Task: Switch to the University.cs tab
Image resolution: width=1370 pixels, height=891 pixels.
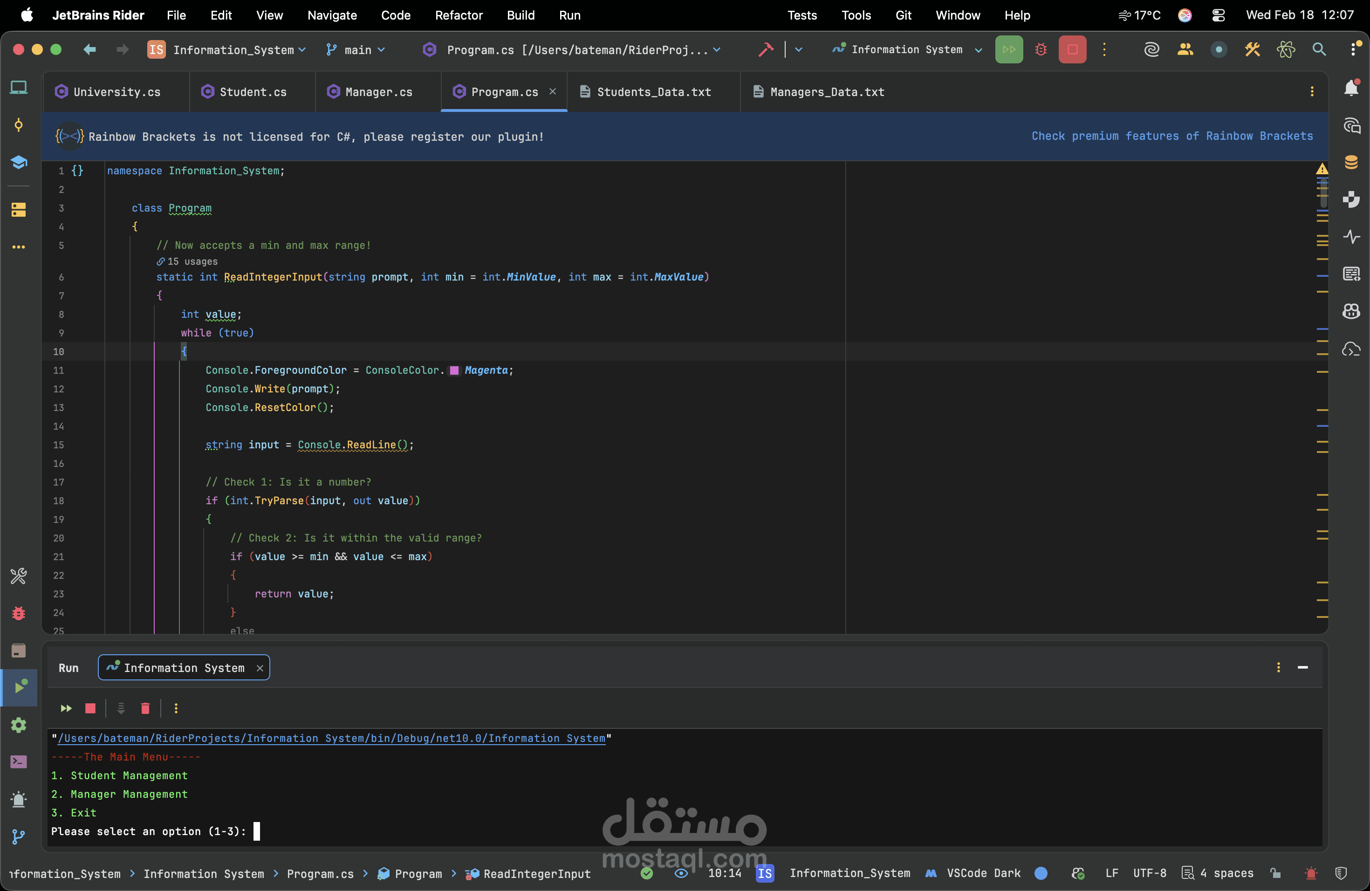Action: pos(115,91)
